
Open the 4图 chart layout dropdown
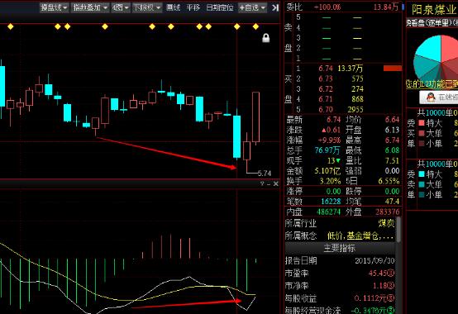(x=121, y=7)
